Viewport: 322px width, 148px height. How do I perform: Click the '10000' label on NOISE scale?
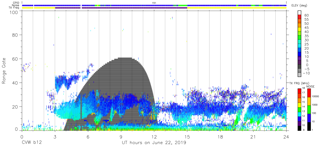315,97
